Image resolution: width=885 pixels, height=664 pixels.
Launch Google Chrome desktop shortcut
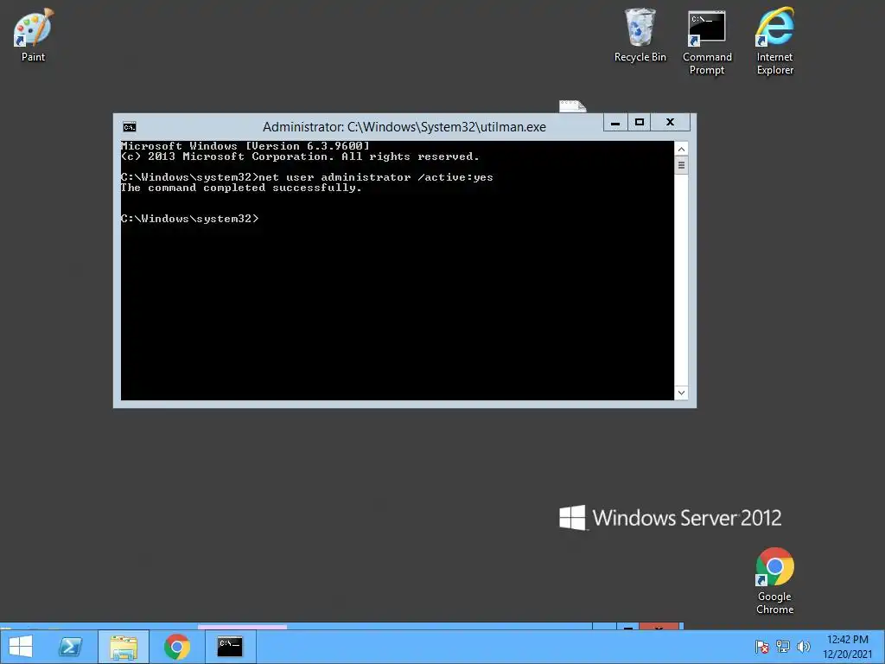tap(774, 581)
